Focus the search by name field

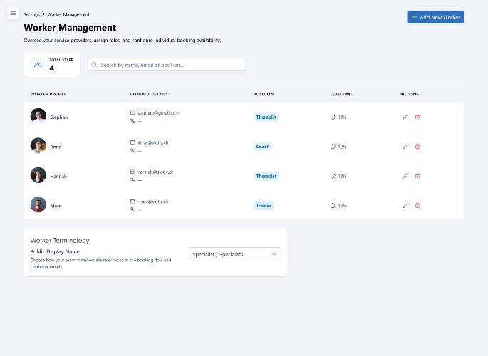167,65
